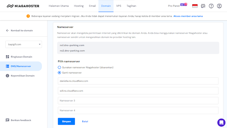
Task: Open the help question mark icon
Action: click(211, 6)
